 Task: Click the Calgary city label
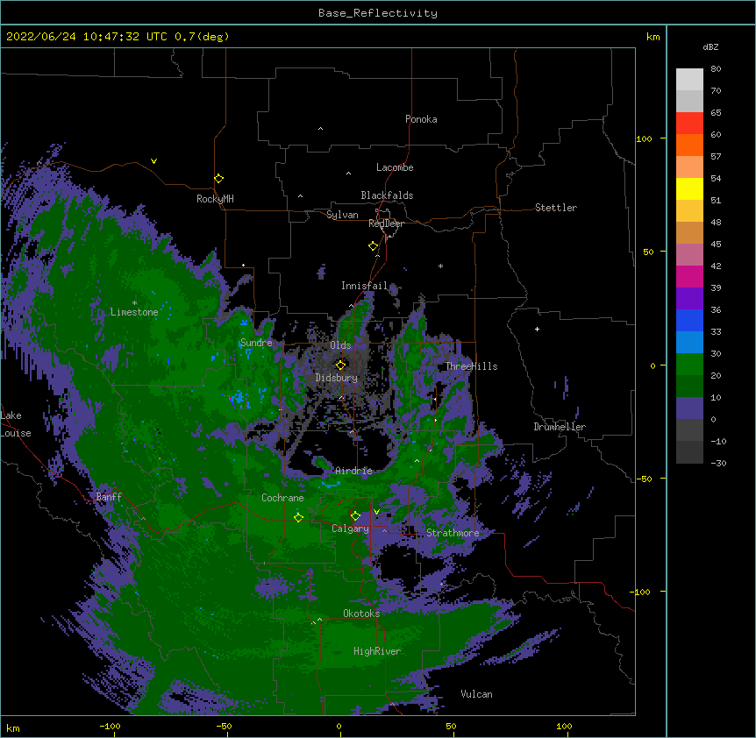pyautogui.click(x=350, y=529)
